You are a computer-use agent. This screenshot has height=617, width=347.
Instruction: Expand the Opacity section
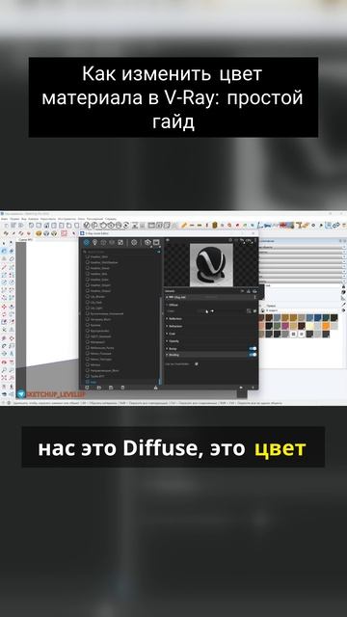coord(173,341)
